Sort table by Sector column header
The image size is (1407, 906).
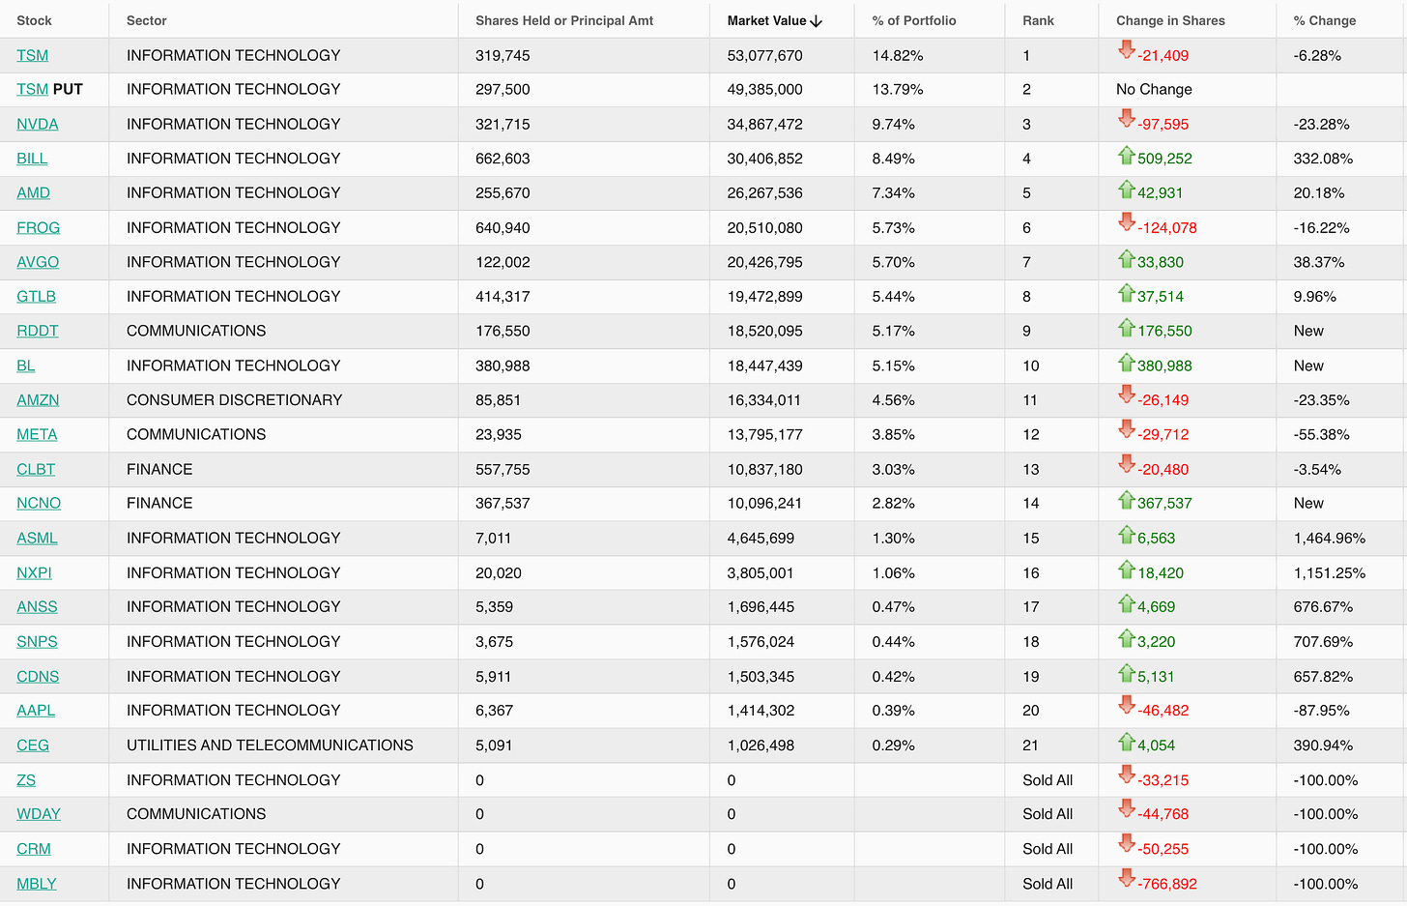pos(147,20)
